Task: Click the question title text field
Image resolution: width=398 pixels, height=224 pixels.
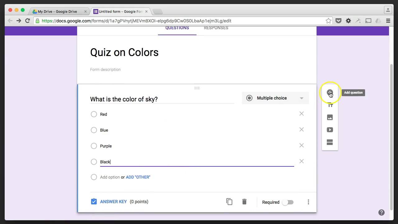Action: [x=162, y=99]
